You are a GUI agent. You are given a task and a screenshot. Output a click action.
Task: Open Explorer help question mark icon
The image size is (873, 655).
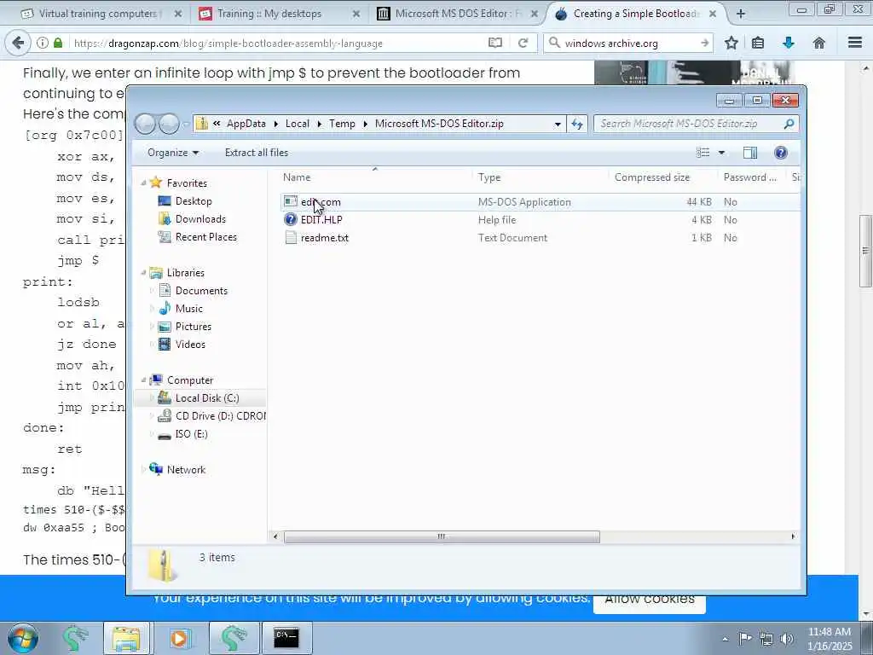click(781, 153)
